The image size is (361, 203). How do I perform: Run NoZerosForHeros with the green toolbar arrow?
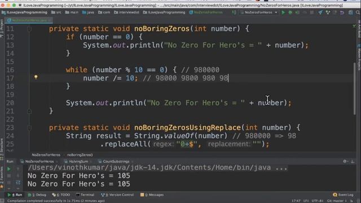point(283,12)
